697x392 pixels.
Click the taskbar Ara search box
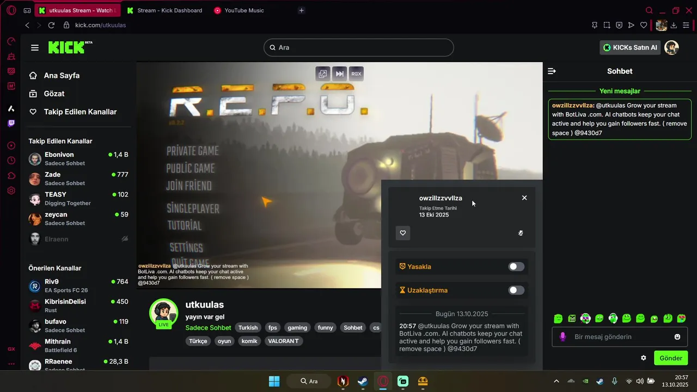point(308,381)
